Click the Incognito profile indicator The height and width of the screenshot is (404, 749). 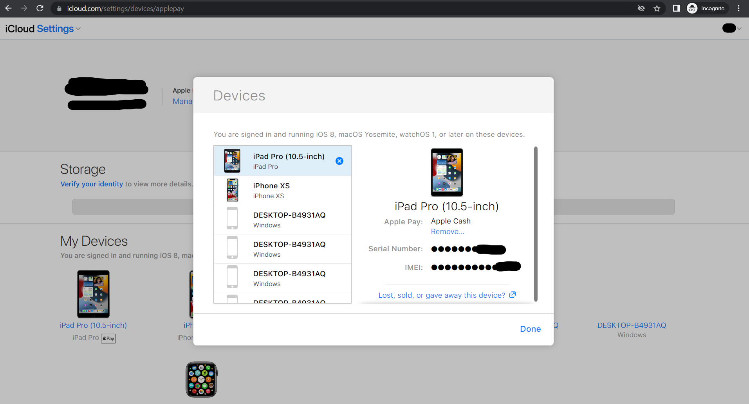pyautogui.click(x=707, y=8)
